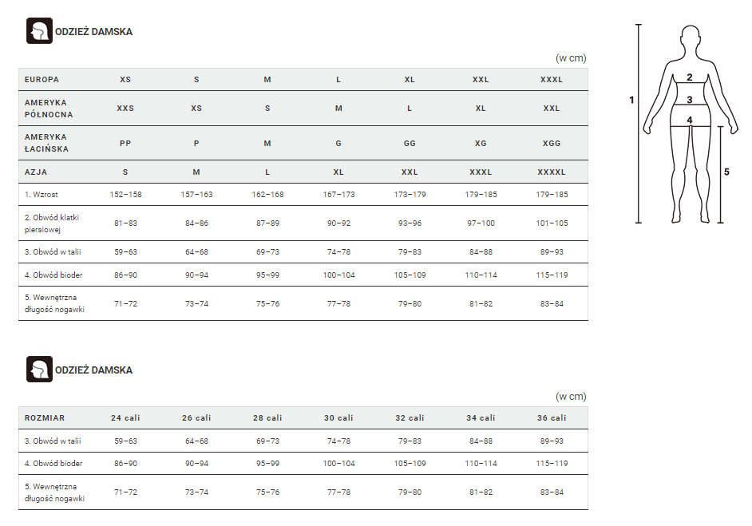Image resolution: width=752 pixels, height=526 pixels.
Task: Click the XGG size cell
Action: click(x=552, y=144)
